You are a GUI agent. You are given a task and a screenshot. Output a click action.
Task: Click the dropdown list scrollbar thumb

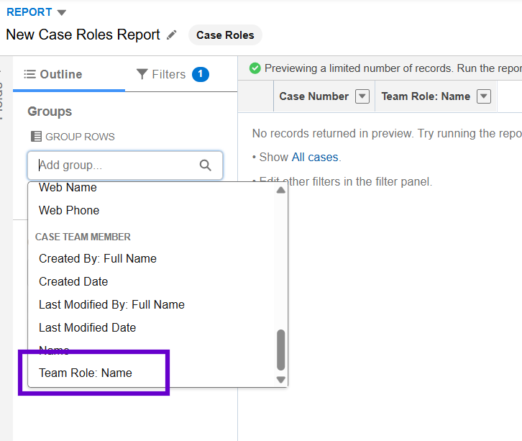coord(280,350)
